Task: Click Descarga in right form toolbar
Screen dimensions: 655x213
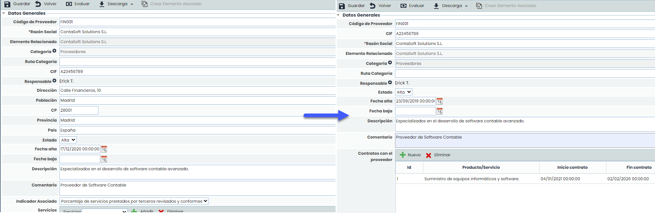Action: click(451, 6)
